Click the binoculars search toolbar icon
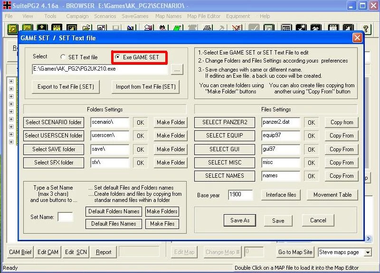 162,28
